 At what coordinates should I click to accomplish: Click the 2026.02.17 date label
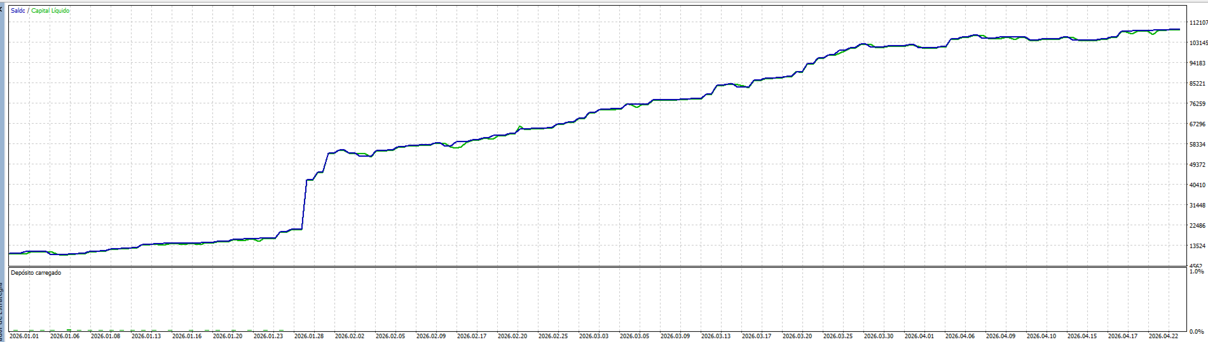coord(472,336)
